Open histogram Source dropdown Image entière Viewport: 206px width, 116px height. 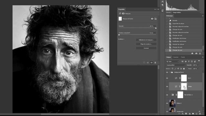pyautogui.click(x=187, y=13)
